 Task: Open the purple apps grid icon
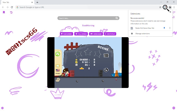tap(174, 108)
